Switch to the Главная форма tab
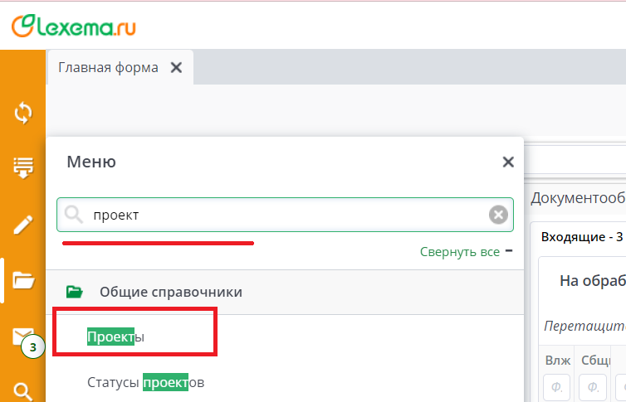Viewport: 626px width, 402px height. [x=108, y=68]
